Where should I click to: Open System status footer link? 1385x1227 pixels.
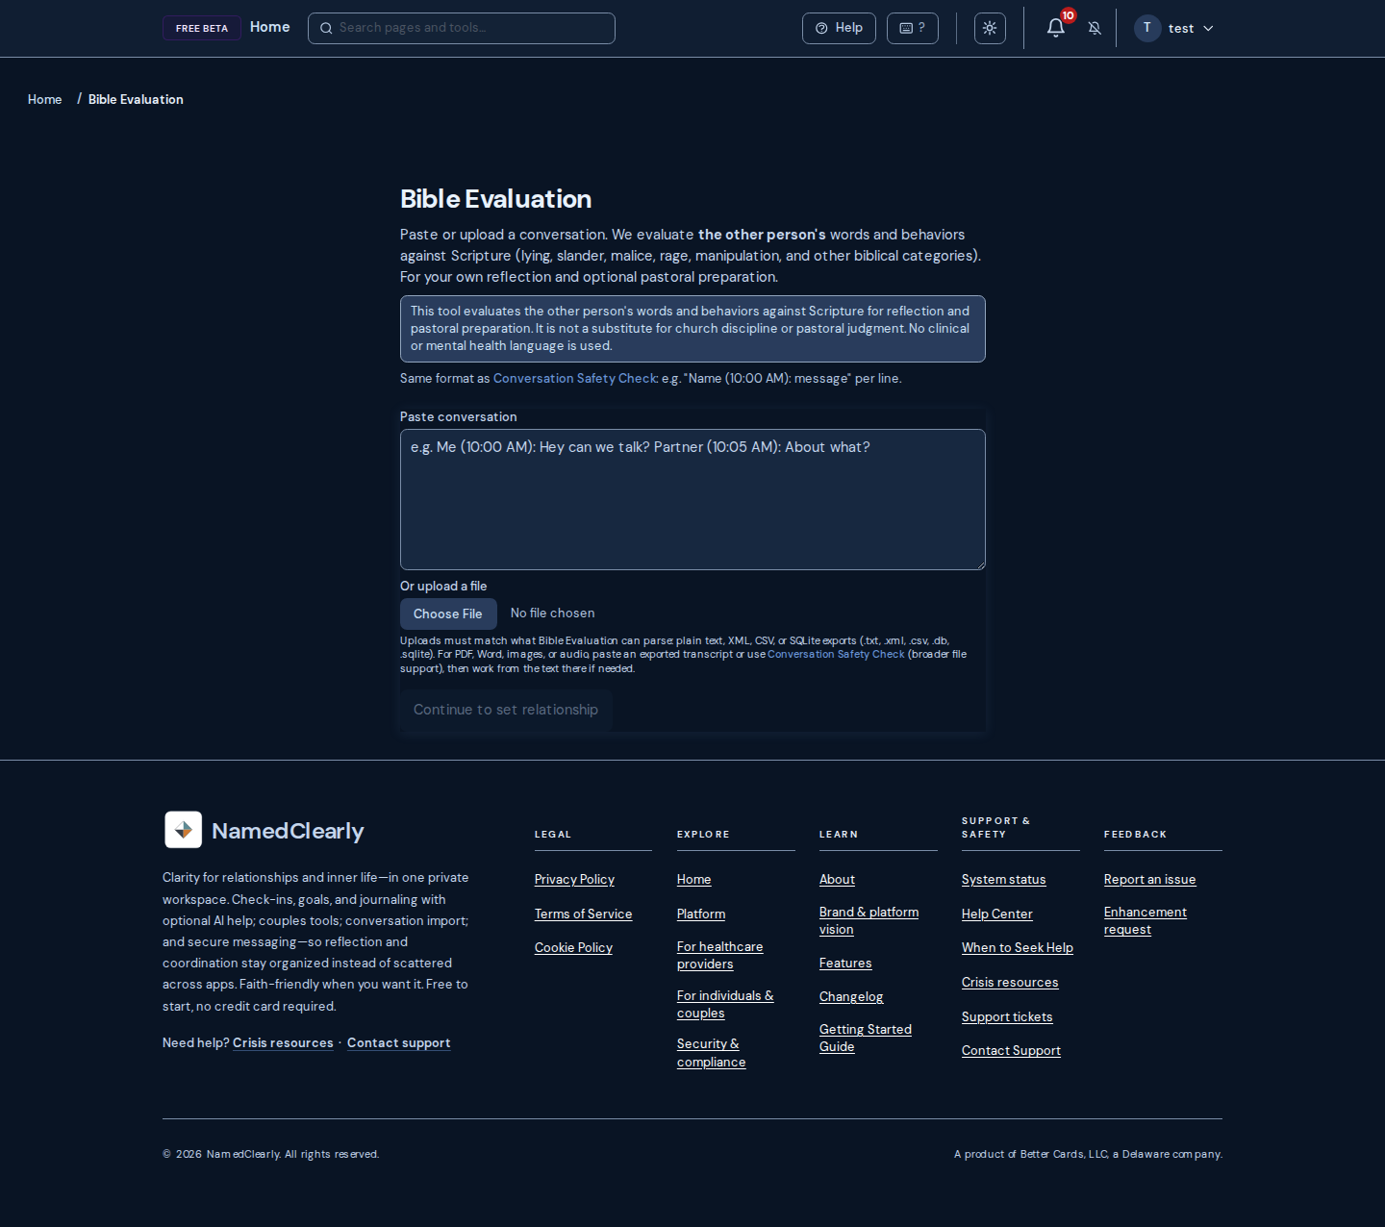1003,879
